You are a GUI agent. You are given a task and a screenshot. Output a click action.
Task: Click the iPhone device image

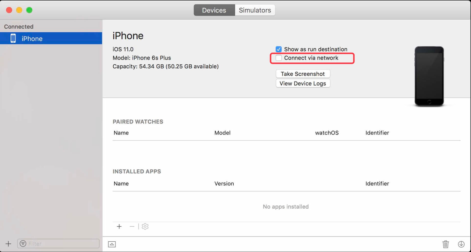click(429, 76)
